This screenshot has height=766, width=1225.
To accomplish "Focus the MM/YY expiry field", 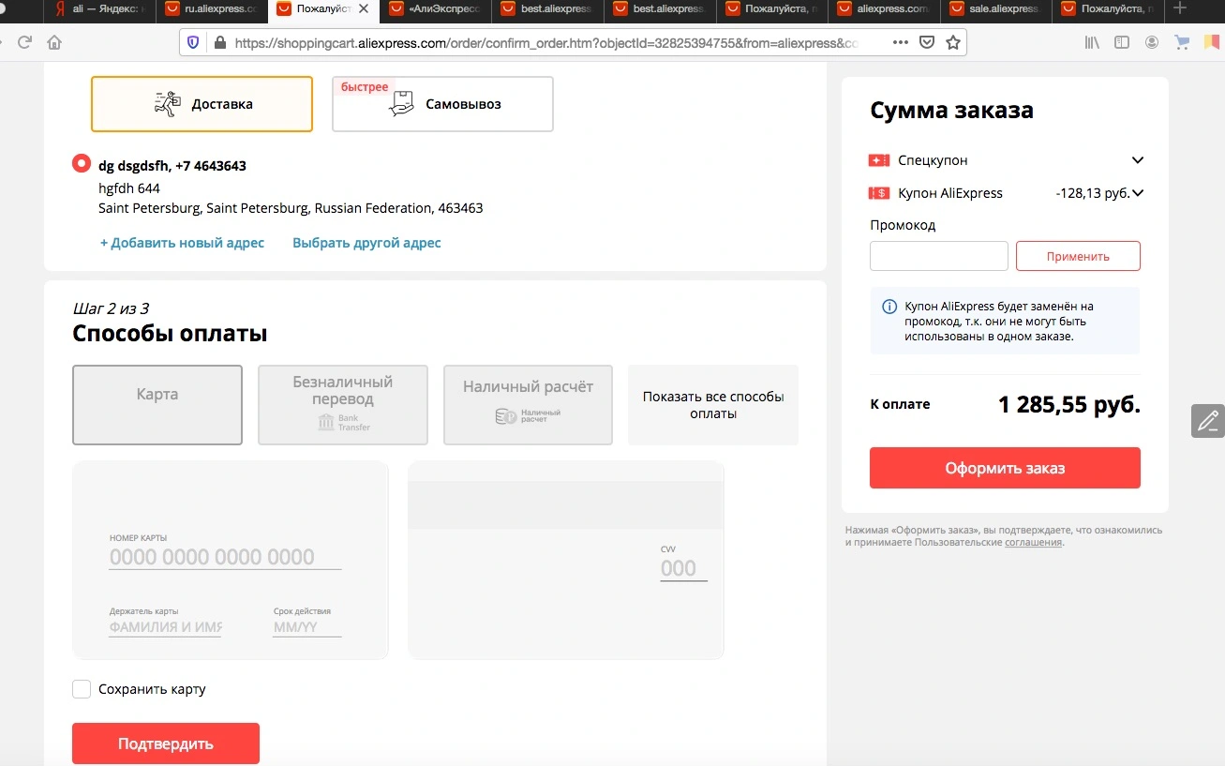I will tap(307, 627).
